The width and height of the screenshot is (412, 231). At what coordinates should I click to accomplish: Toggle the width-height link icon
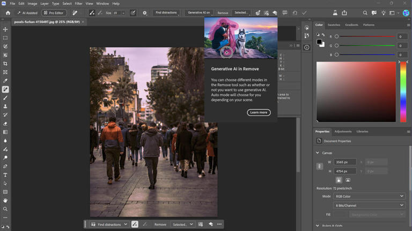[320, 166]
